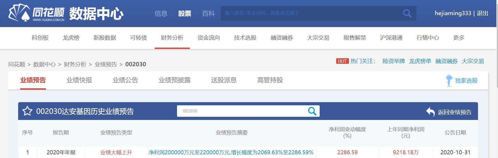
Task: Open user profile hejiaming333
Action: click(x=453, y=13)
